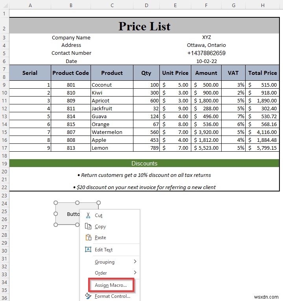Screen dimensions: 283x301
Task: Click the Total Price header cell
Action: click(x=262, y=73)
